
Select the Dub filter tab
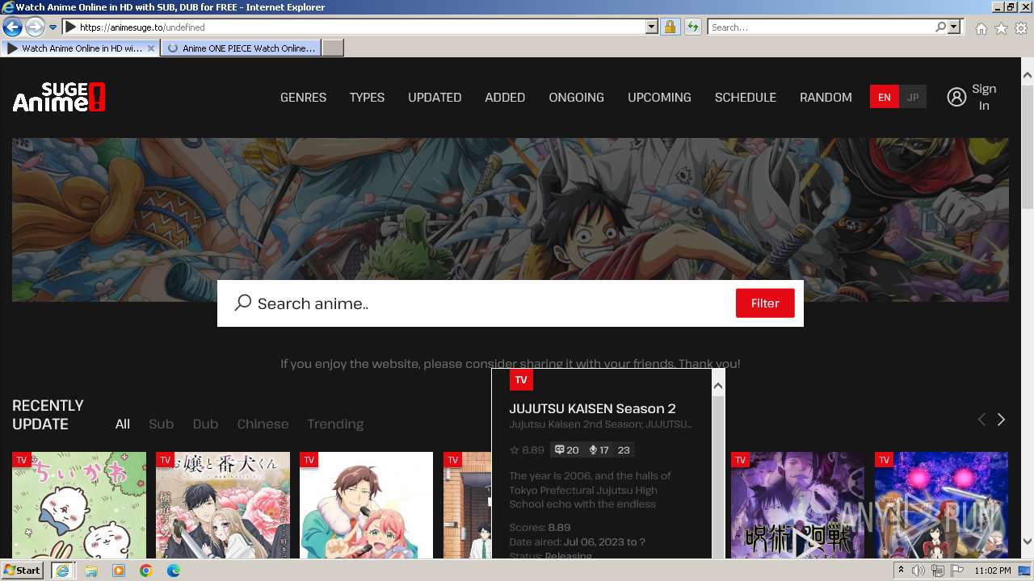tap(205, 424)
